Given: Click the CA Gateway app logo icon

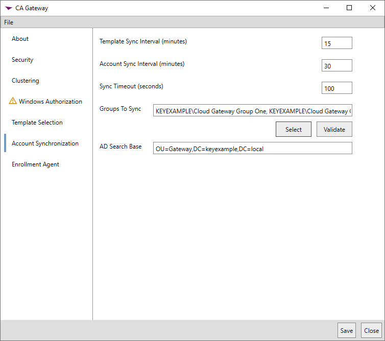Looking at the screenshot, I should click(x=8, y=8).
